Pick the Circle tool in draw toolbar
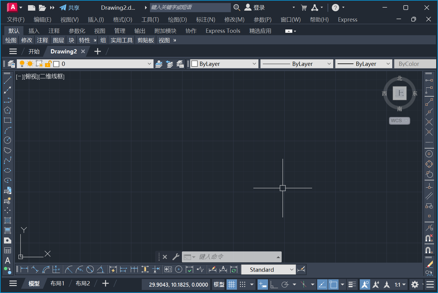The height and width of the screenshot is (293, 438). tap(8, 140)
